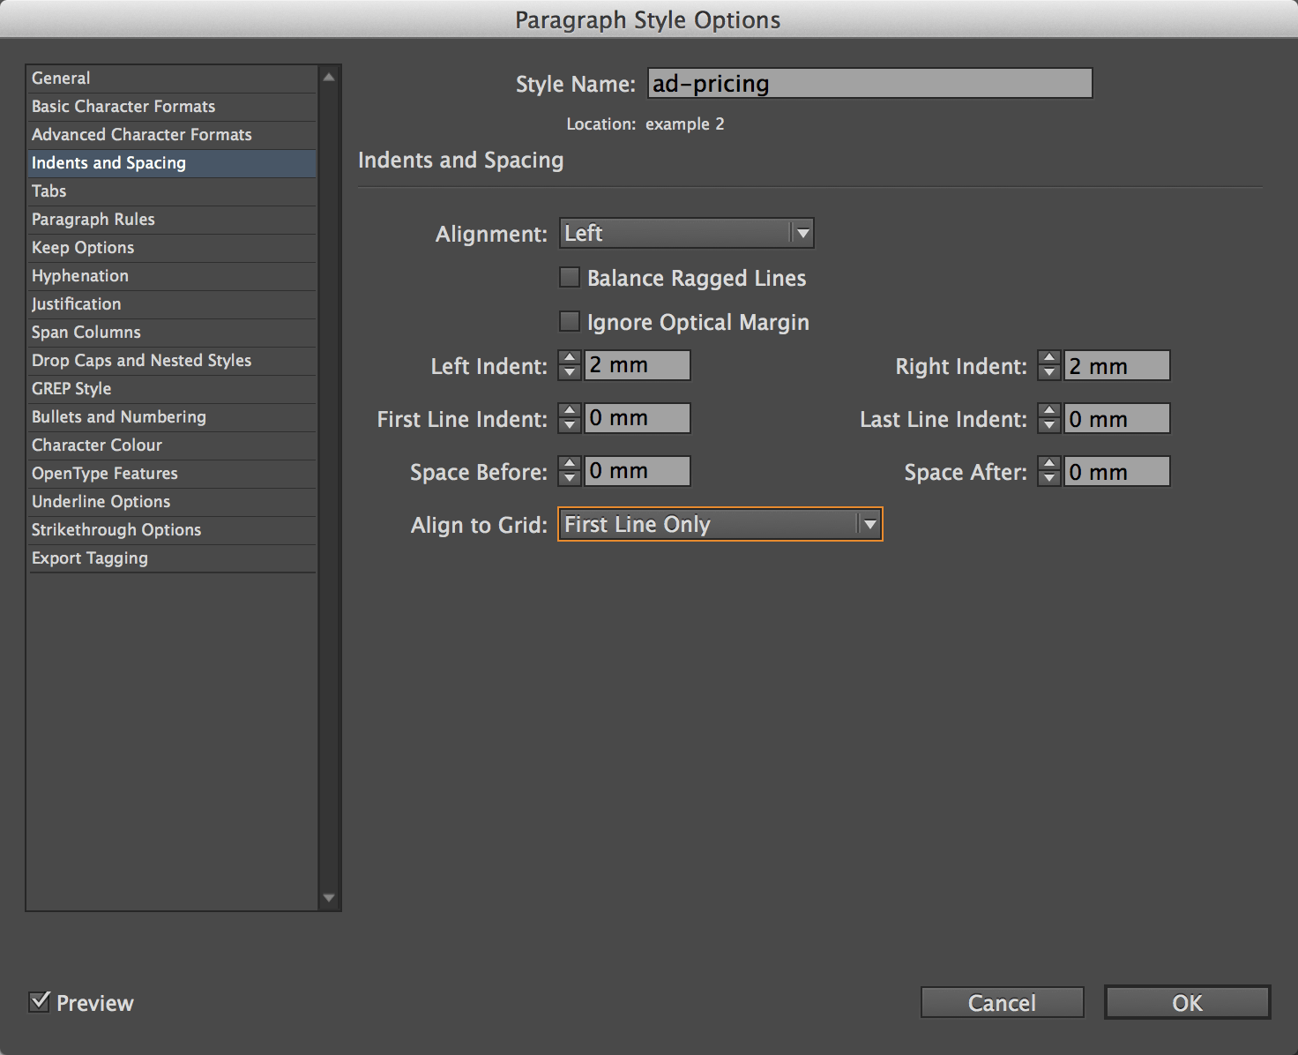Open the Alignment dropdown

point(686,234)
